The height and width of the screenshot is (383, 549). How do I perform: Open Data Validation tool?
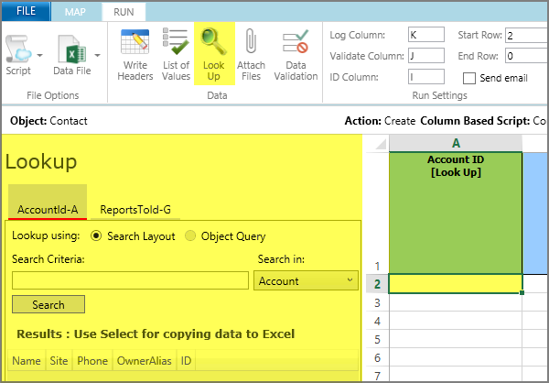tap(296, 54)
